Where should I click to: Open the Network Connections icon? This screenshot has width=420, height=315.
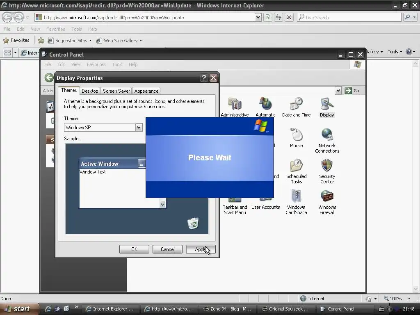click(327, 141)
